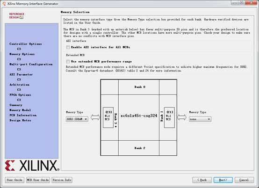Select AXI Parameter in sidebar

(21, 74)
